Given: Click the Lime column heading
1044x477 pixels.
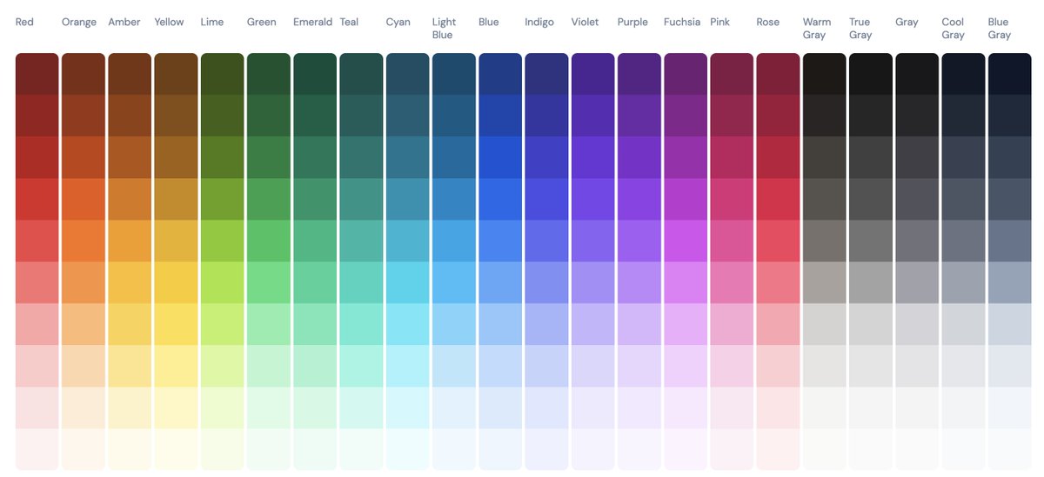Looking at the screenshot, I should [x=211, y=22].
